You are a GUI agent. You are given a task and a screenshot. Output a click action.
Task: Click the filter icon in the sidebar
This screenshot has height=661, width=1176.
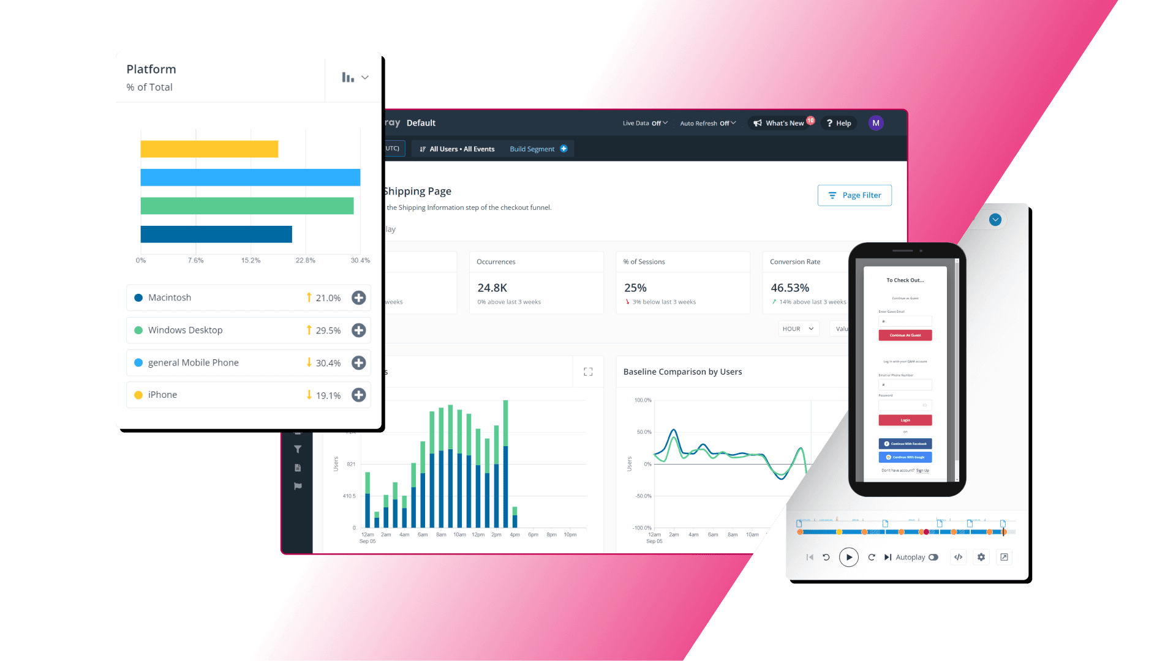tap(298, 450)
